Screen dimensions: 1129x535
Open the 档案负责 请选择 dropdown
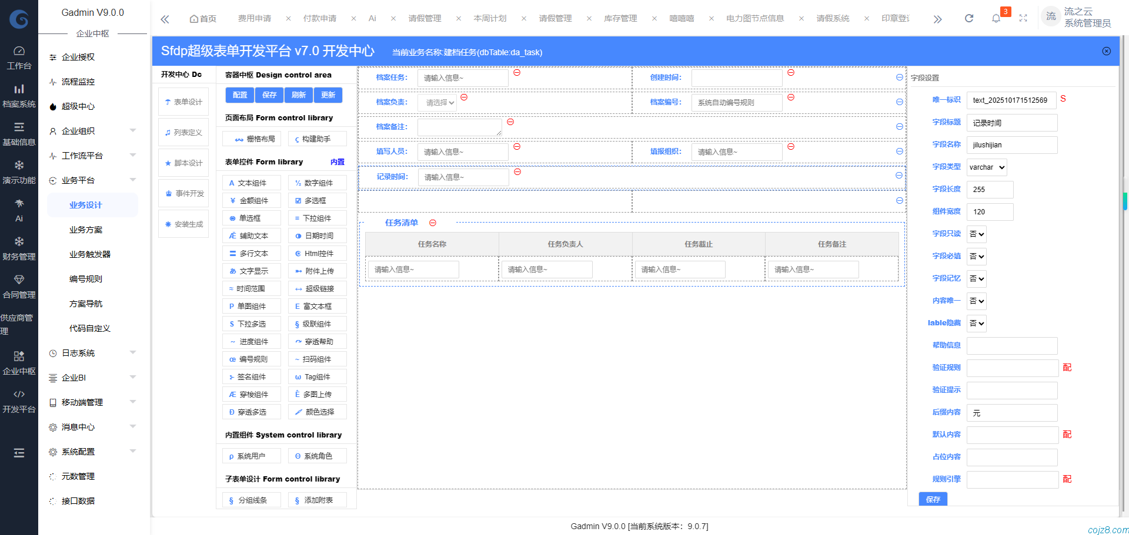[437, 102]
